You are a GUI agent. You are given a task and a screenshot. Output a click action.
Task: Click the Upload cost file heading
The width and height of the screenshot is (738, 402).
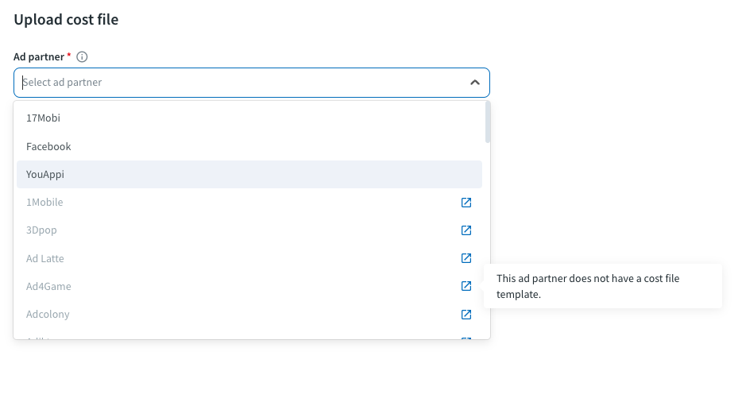click(66, 20)
